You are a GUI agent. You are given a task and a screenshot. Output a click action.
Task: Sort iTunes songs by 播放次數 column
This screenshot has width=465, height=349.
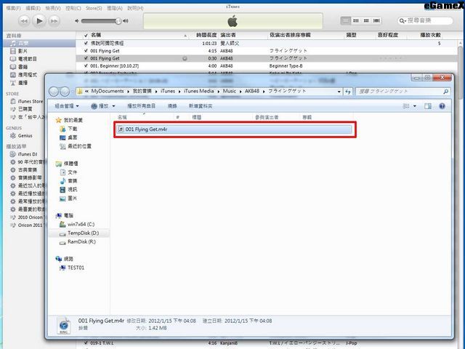tap(431, 35)
